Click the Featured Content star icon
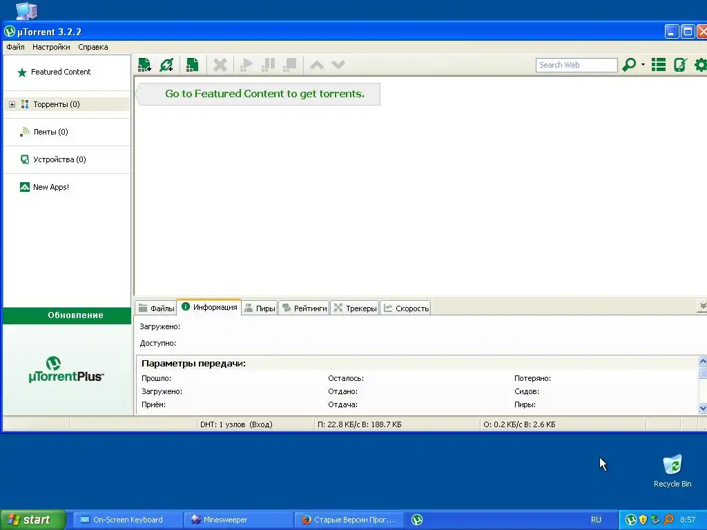707x530 pixels. 21,72
